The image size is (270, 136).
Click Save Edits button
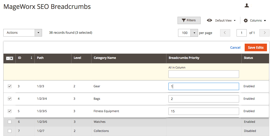click(x=256, y=47)
